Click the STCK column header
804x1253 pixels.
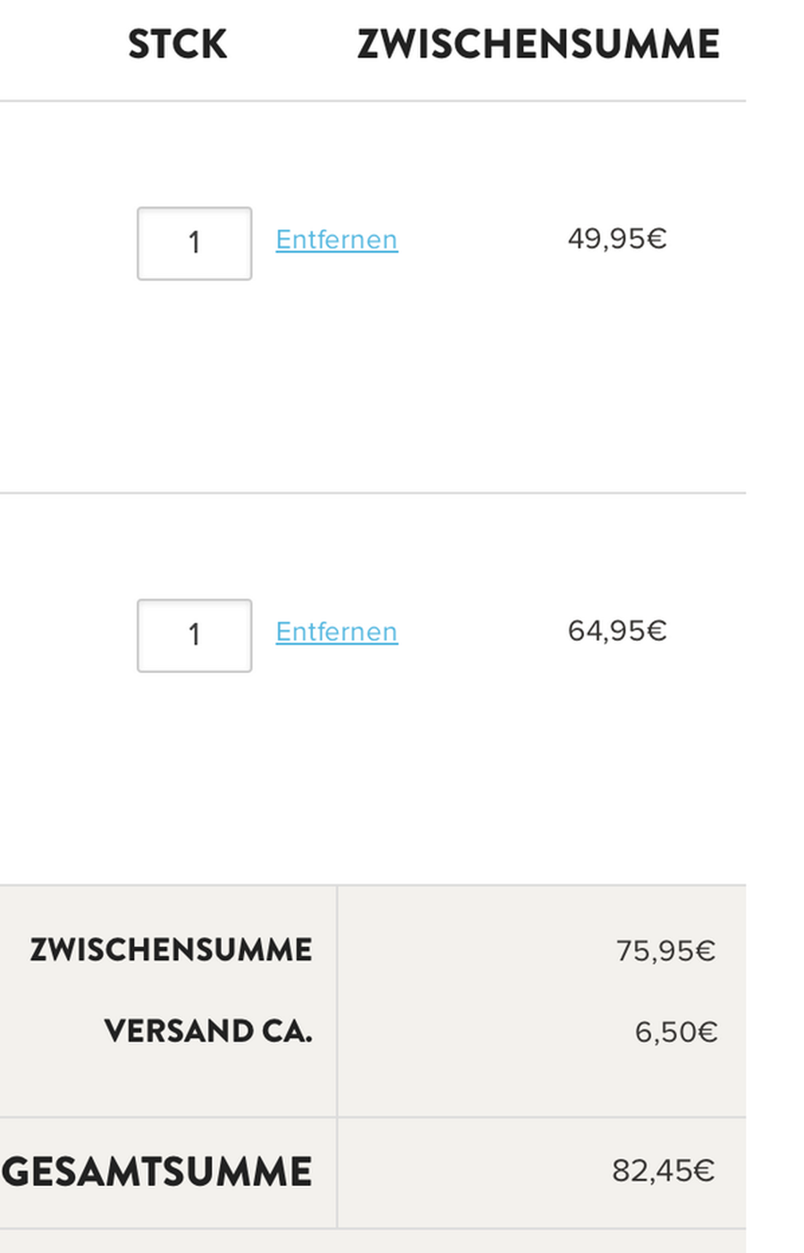coord(177,45)
